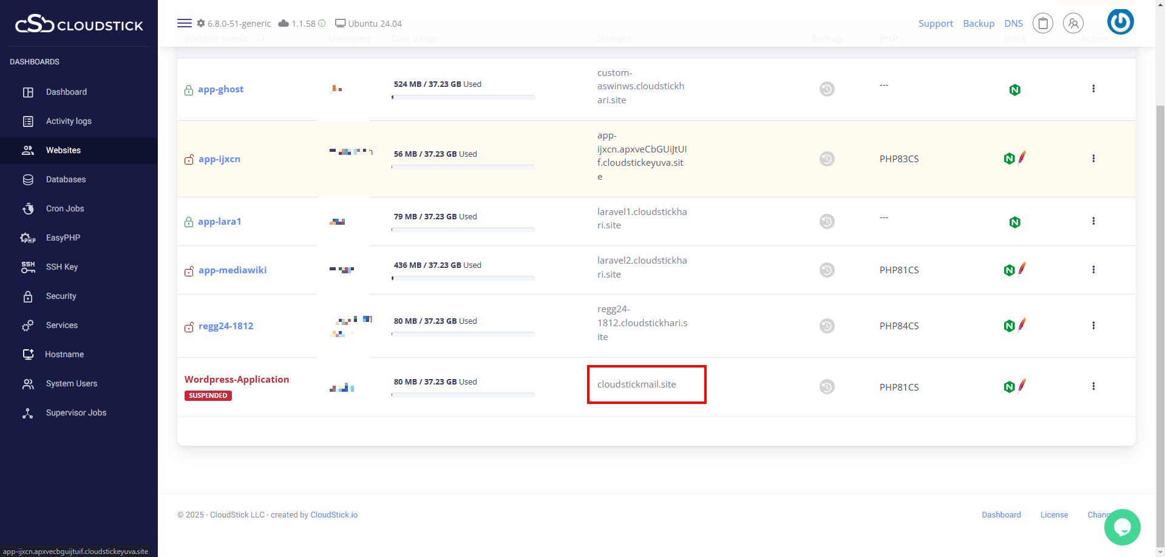The image size is (1165, 557).
Task: Click red padlock beside regg24-1812
Action: [189, 327]
